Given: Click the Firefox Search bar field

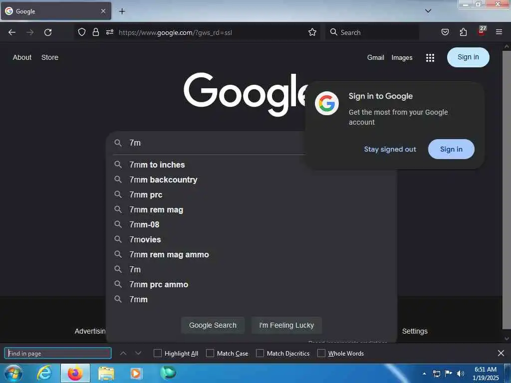Looking at the screenshot, I should (x=372, y=32).
